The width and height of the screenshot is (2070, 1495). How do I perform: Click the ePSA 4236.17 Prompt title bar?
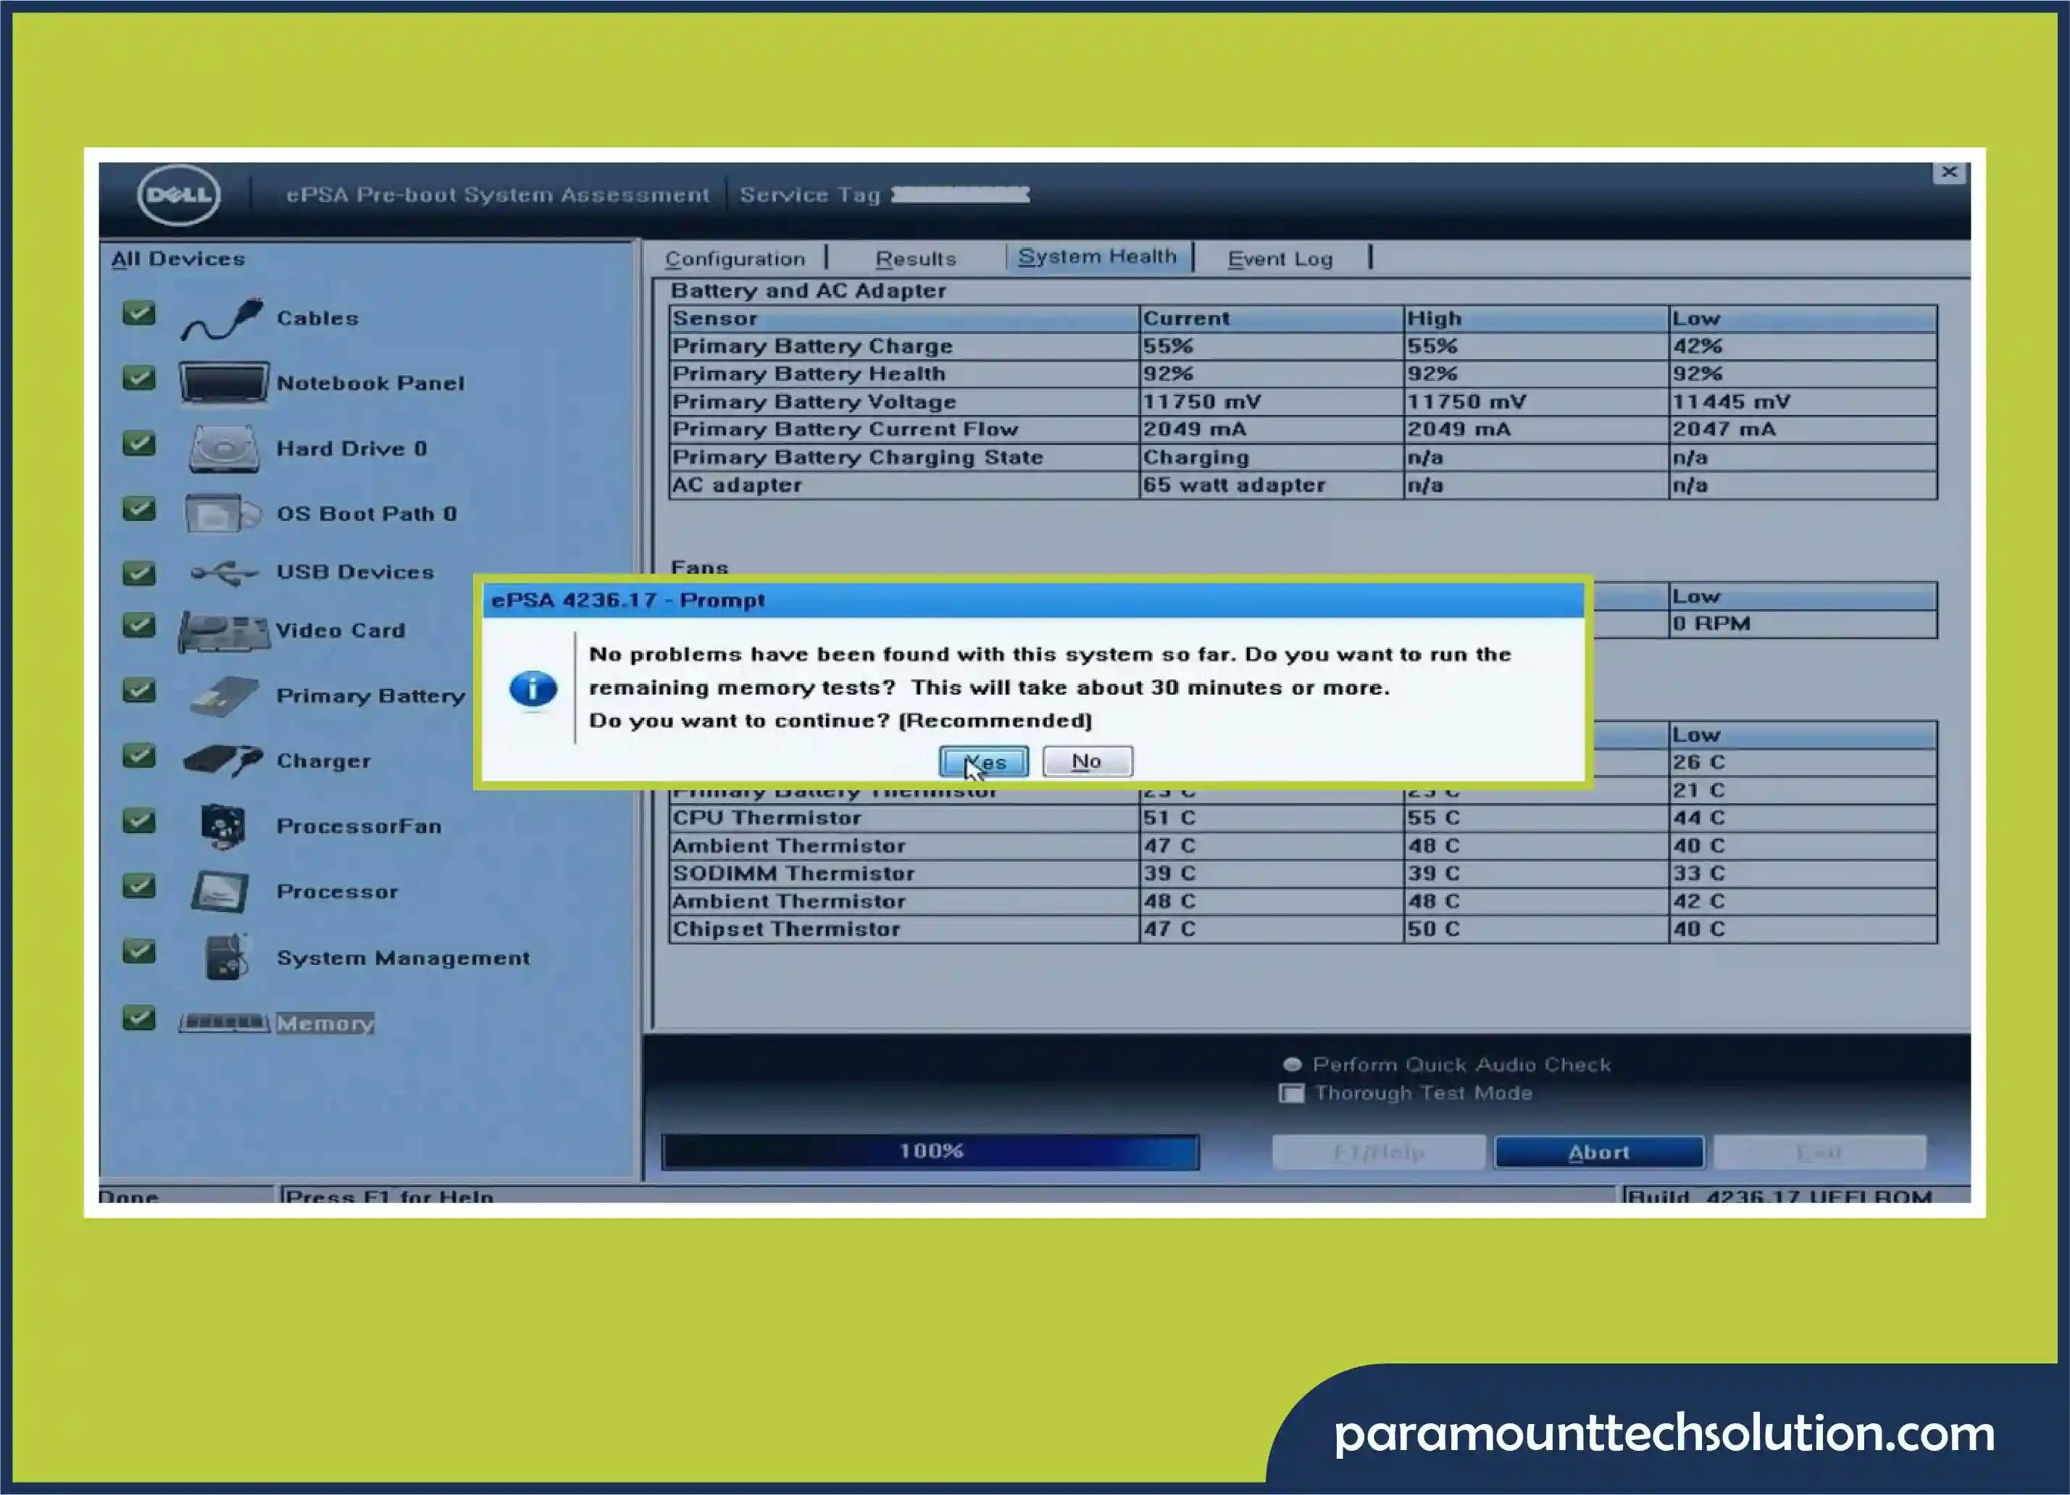[1033, 600]
